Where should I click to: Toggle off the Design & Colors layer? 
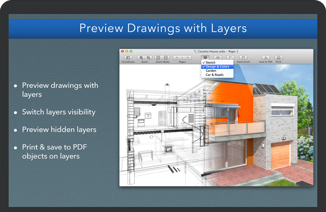click(x=217, y=67)
